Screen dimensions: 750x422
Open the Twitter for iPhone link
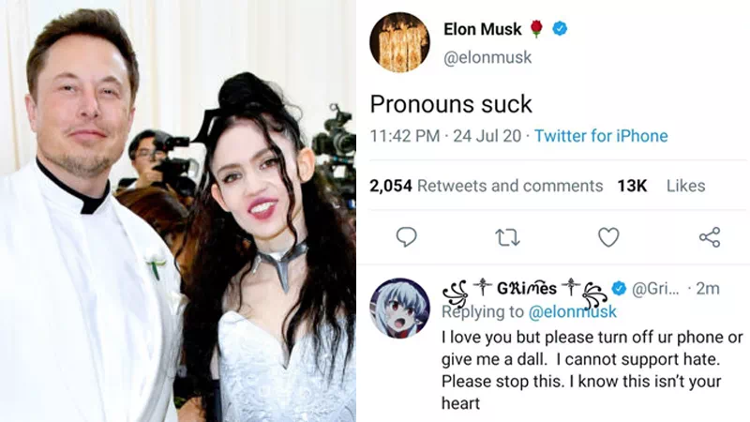pos(601,136)
